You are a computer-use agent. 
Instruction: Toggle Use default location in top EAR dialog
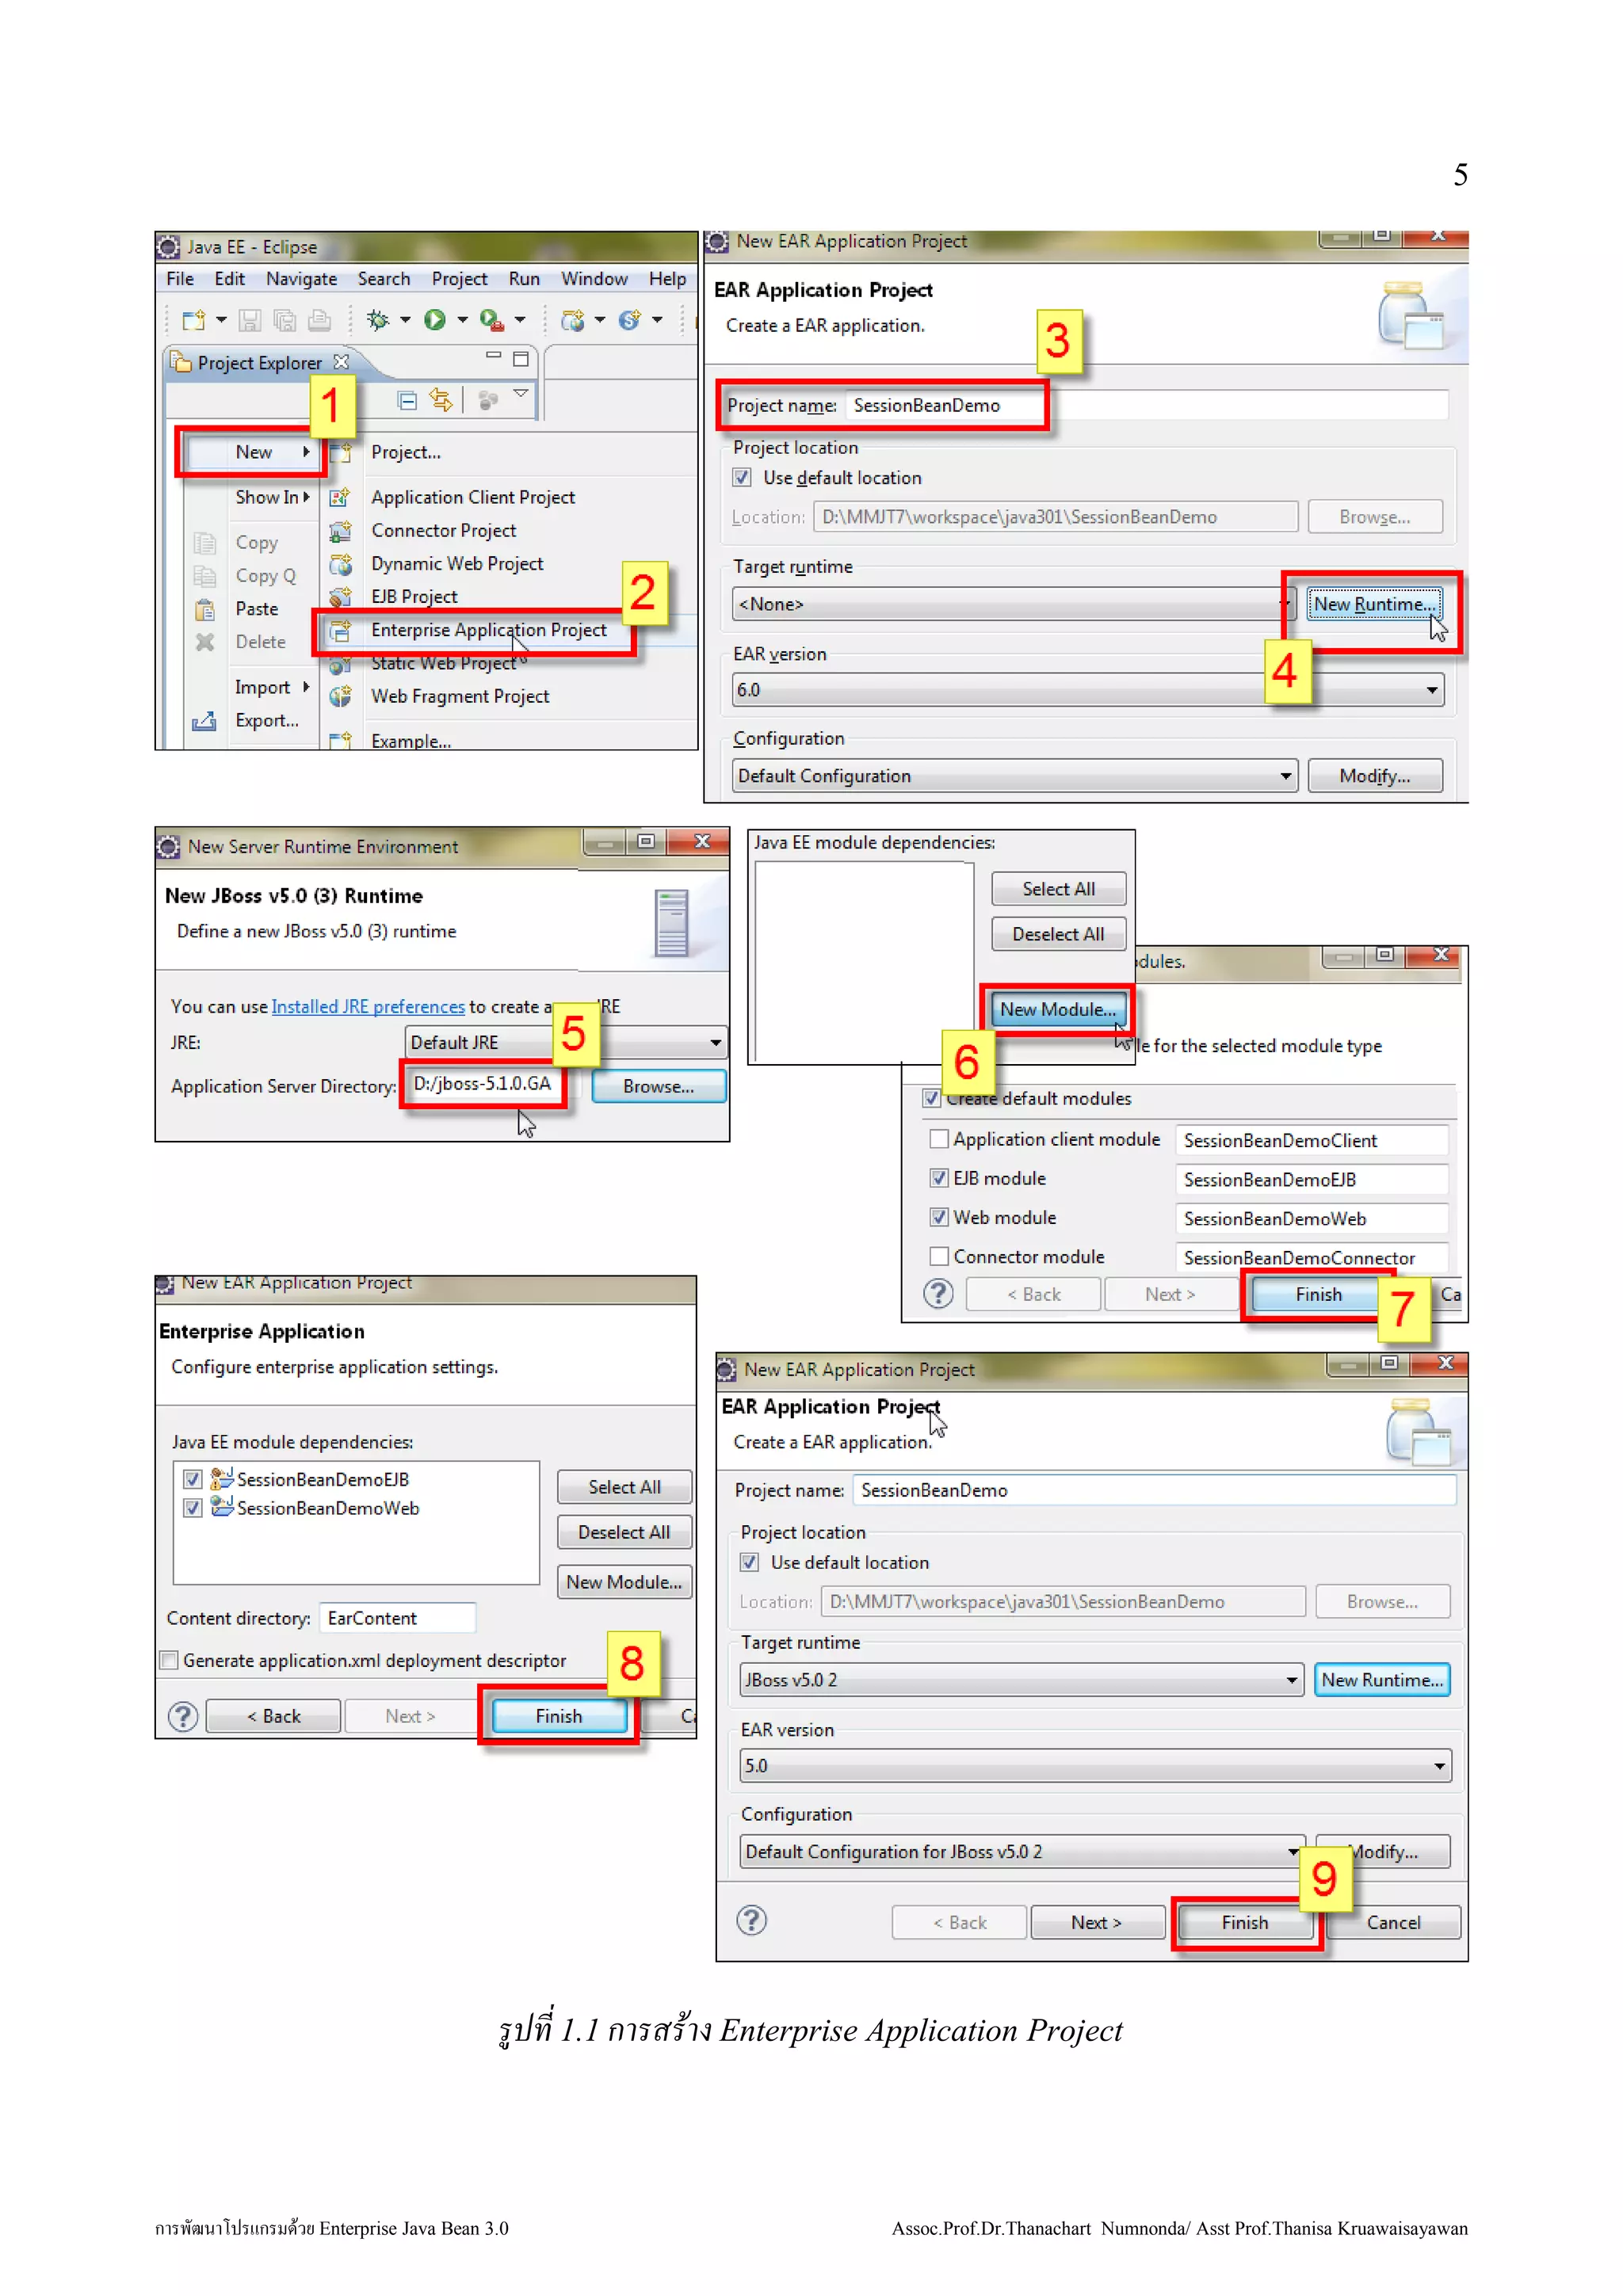pyautogui.click(x=741, y=478)
